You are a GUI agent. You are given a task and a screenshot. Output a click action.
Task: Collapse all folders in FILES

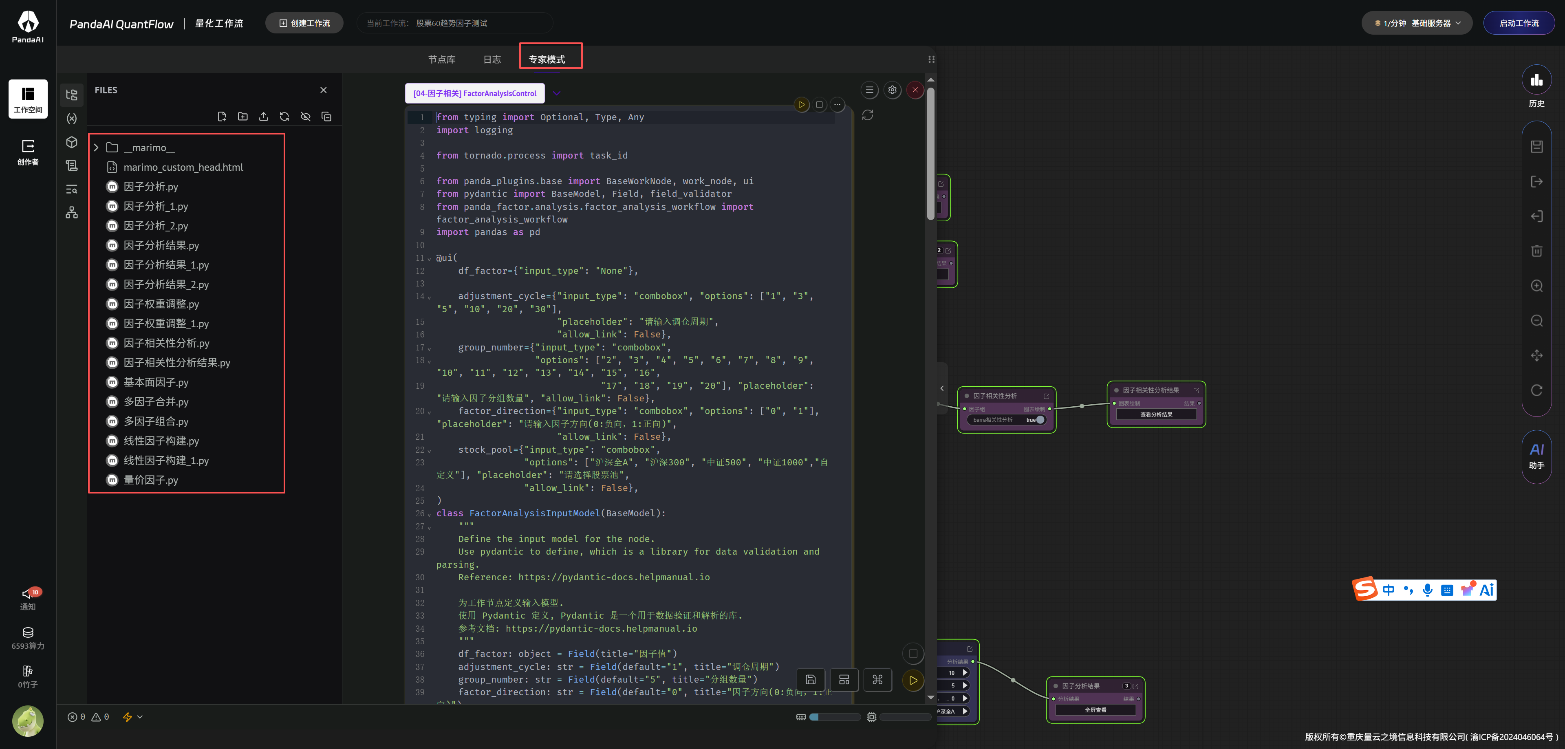click(x=326, y=117)
